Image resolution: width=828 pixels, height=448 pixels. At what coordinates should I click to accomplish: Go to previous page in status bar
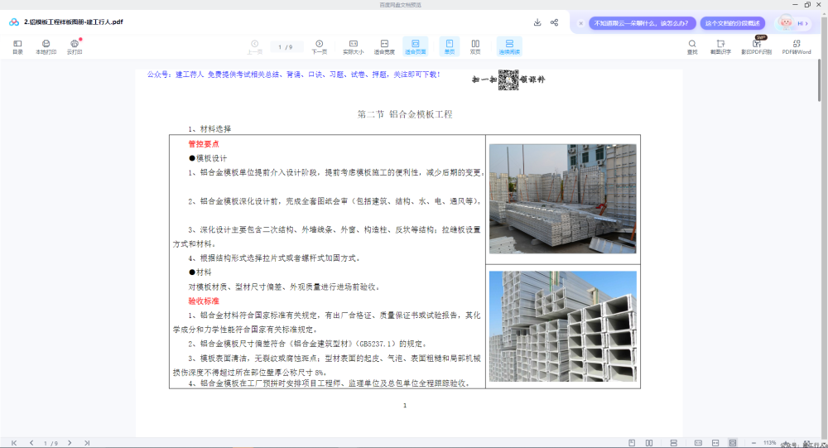click(31, 443)
